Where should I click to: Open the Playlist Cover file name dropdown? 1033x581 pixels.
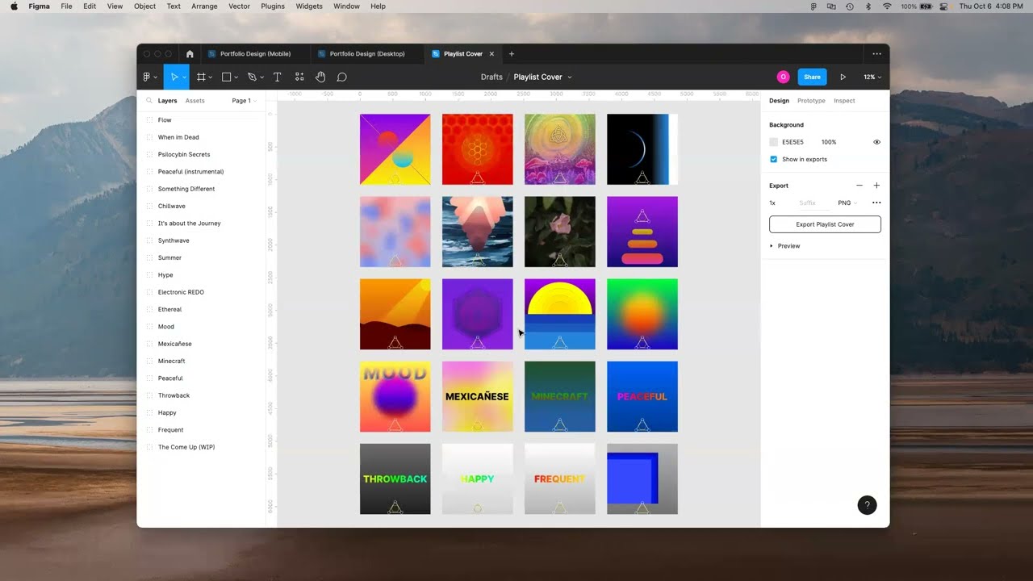pyautogui.click(x=569, y=77)
